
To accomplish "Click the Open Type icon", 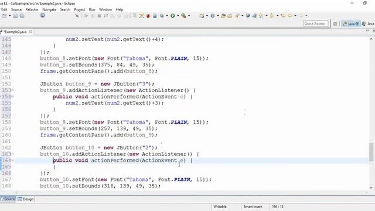I will point(223,16).
